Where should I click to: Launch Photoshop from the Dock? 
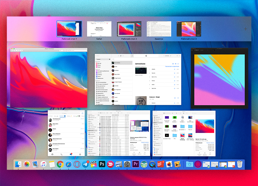click(102, 164)
